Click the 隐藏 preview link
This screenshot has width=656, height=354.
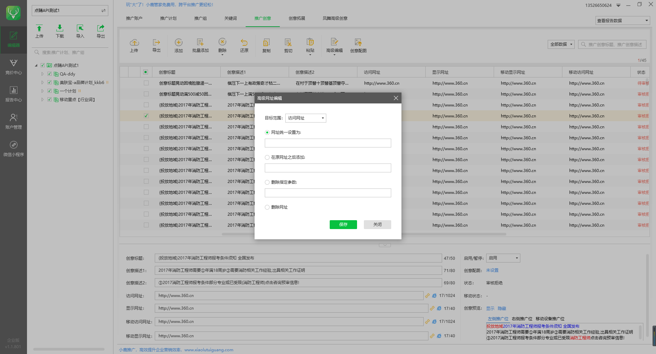pyautogui.click(x=502, y=309)
